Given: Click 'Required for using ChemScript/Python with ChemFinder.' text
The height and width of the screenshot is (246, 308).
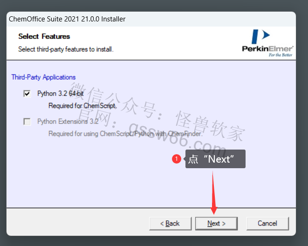Looking at the screenshot, I should pos(125,134).
